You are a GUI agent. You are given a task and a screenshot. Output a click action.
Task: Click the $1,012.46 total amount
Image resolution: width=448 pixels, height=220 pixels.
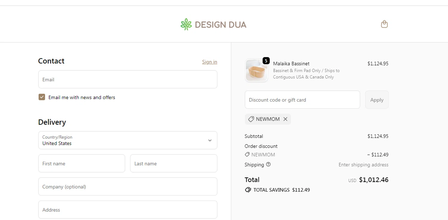click(374, 180)
